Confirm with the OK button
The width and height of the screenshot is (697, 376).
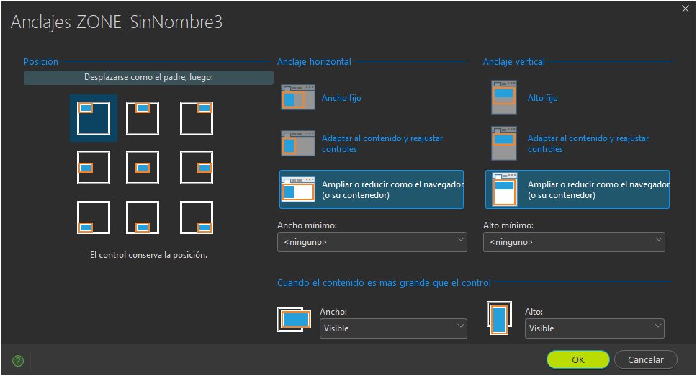[578, 359]
